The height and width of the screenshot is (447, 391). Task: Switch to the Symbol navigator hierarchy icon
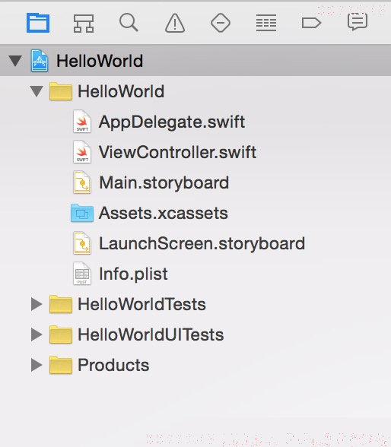[x=84, y=24]
